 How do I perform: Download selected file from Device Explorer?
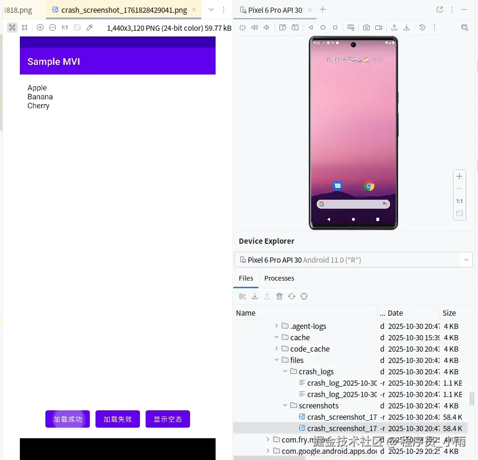coord(255,297)
